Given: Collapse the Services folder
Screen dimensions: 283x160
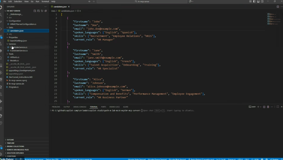Looking at the screenshot, I should click(x=12, y=44).
